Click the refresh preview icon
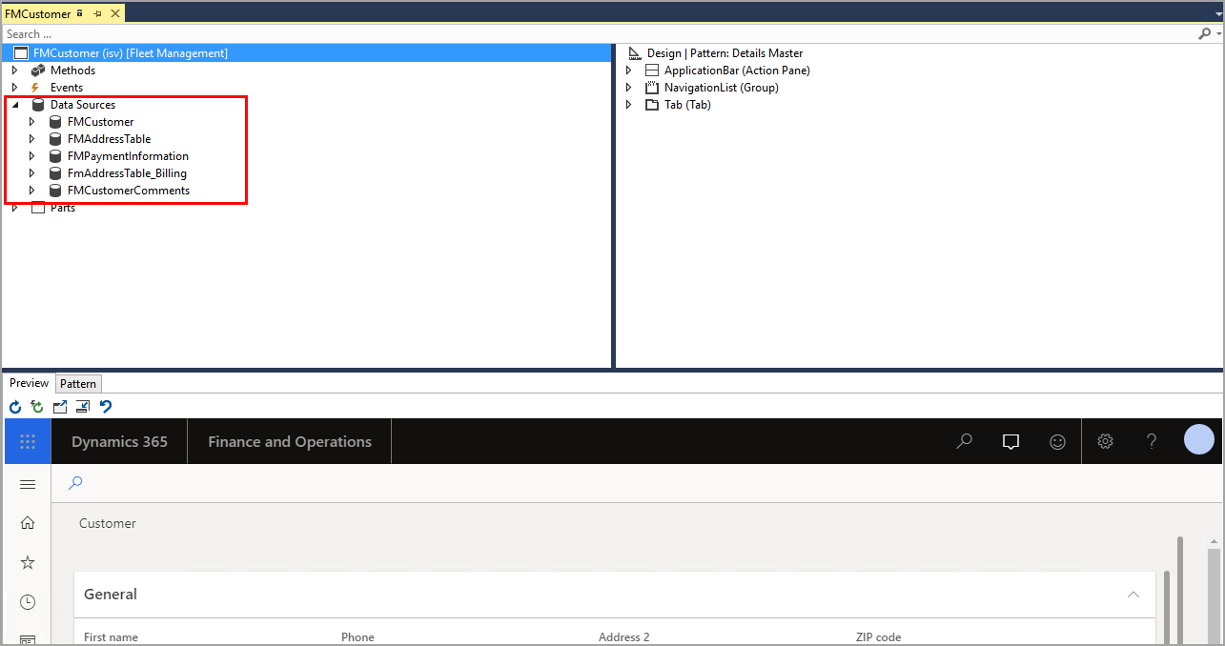1225x646 pixels. pyautogui.click(x=14, y=406)
